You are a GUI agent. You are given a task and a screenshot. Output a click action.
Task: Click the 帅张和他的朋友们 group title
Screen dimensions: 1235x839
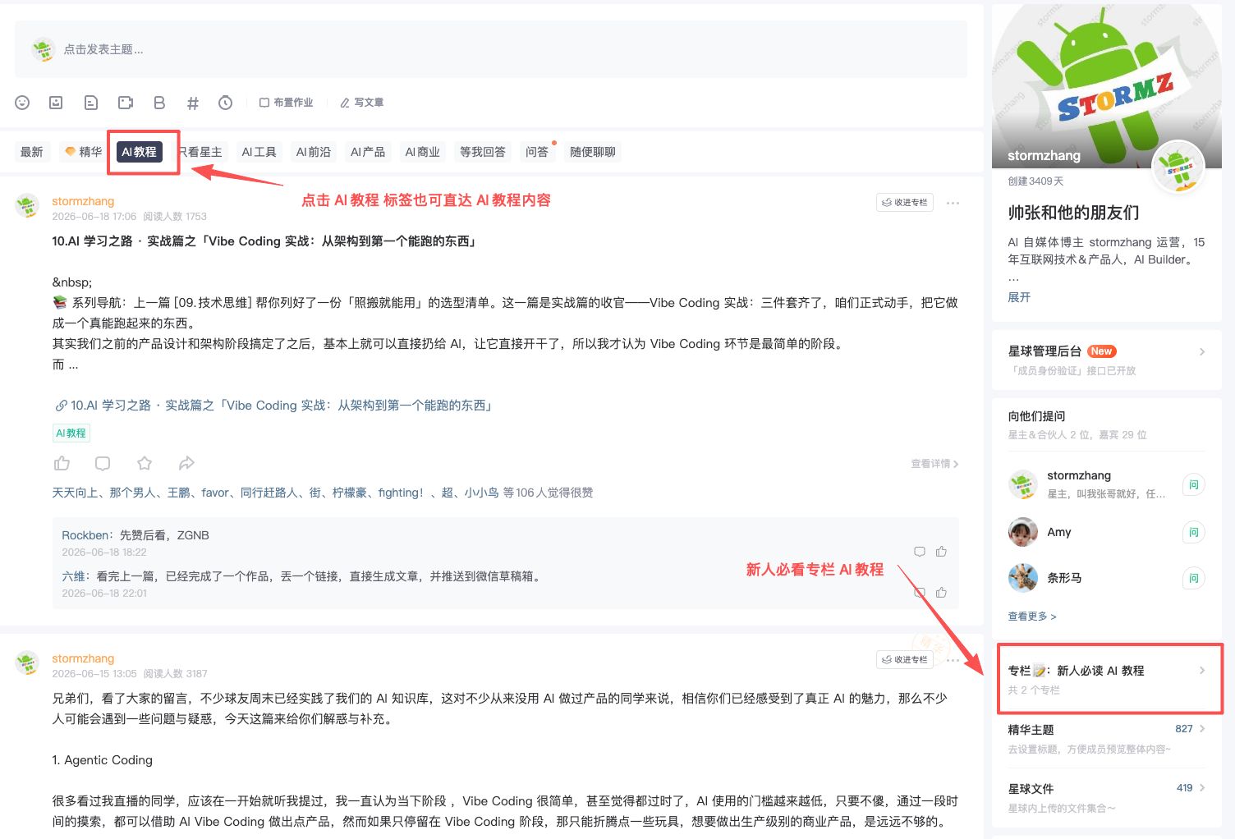pyautogui.click(x=1073, y=213)
